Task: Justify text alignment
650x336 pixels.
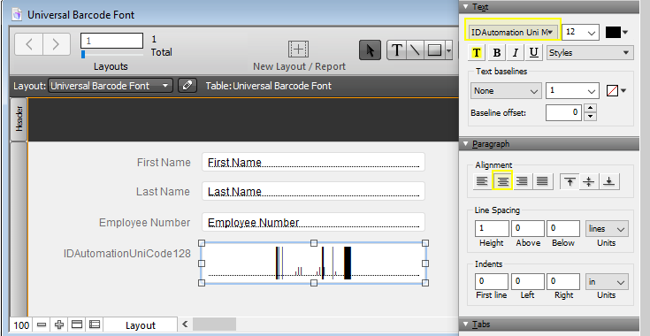Action: (x=542, y=181)
